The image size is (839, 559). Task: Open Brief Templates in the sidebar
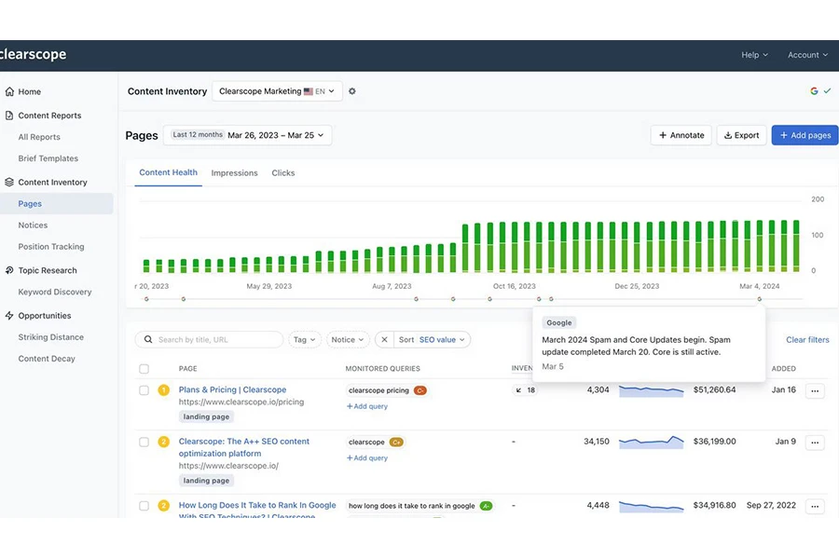click(x=48, y=158)
